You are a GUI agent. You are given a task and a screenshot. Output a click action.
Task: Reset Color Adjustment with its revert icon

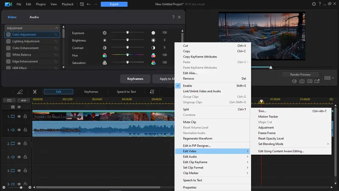coord(56,35)
